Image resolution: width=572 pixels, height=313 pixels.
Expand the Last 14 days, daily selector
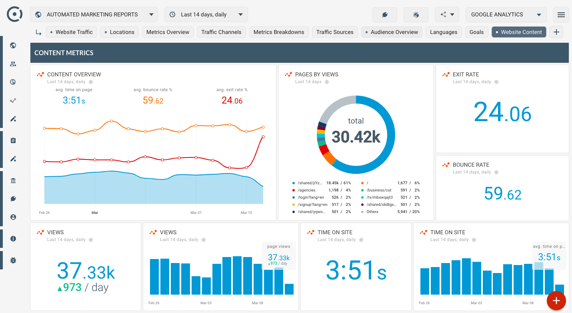point(206,15)
